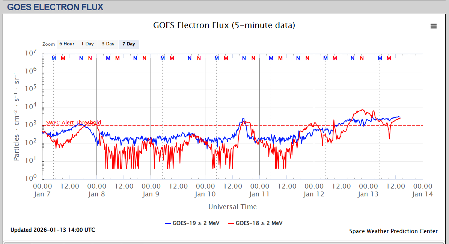Click the Updated 2026-01-13 14:00 UTC text

point(53,230)
